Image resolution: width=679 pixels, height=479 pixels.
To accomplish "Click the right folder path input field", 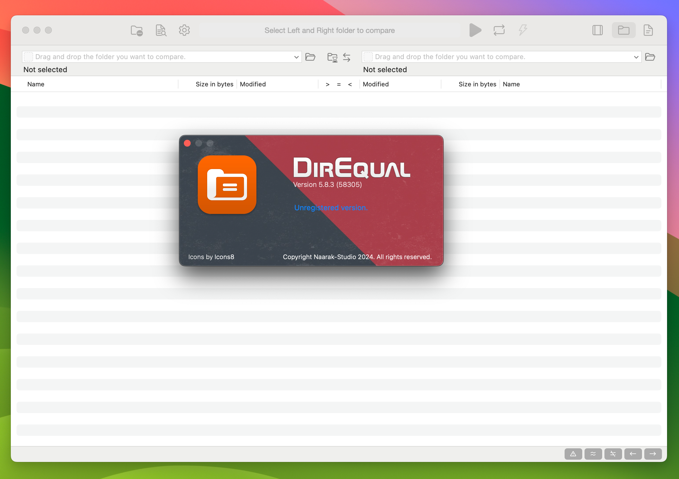I will 501,57.
